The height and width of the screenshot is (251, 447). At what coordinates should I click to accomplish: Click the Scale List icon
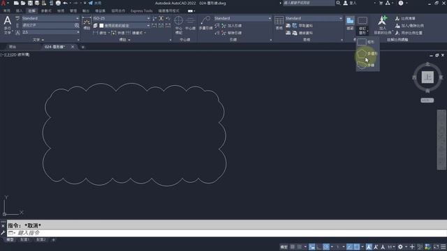(x=397, y=19)
